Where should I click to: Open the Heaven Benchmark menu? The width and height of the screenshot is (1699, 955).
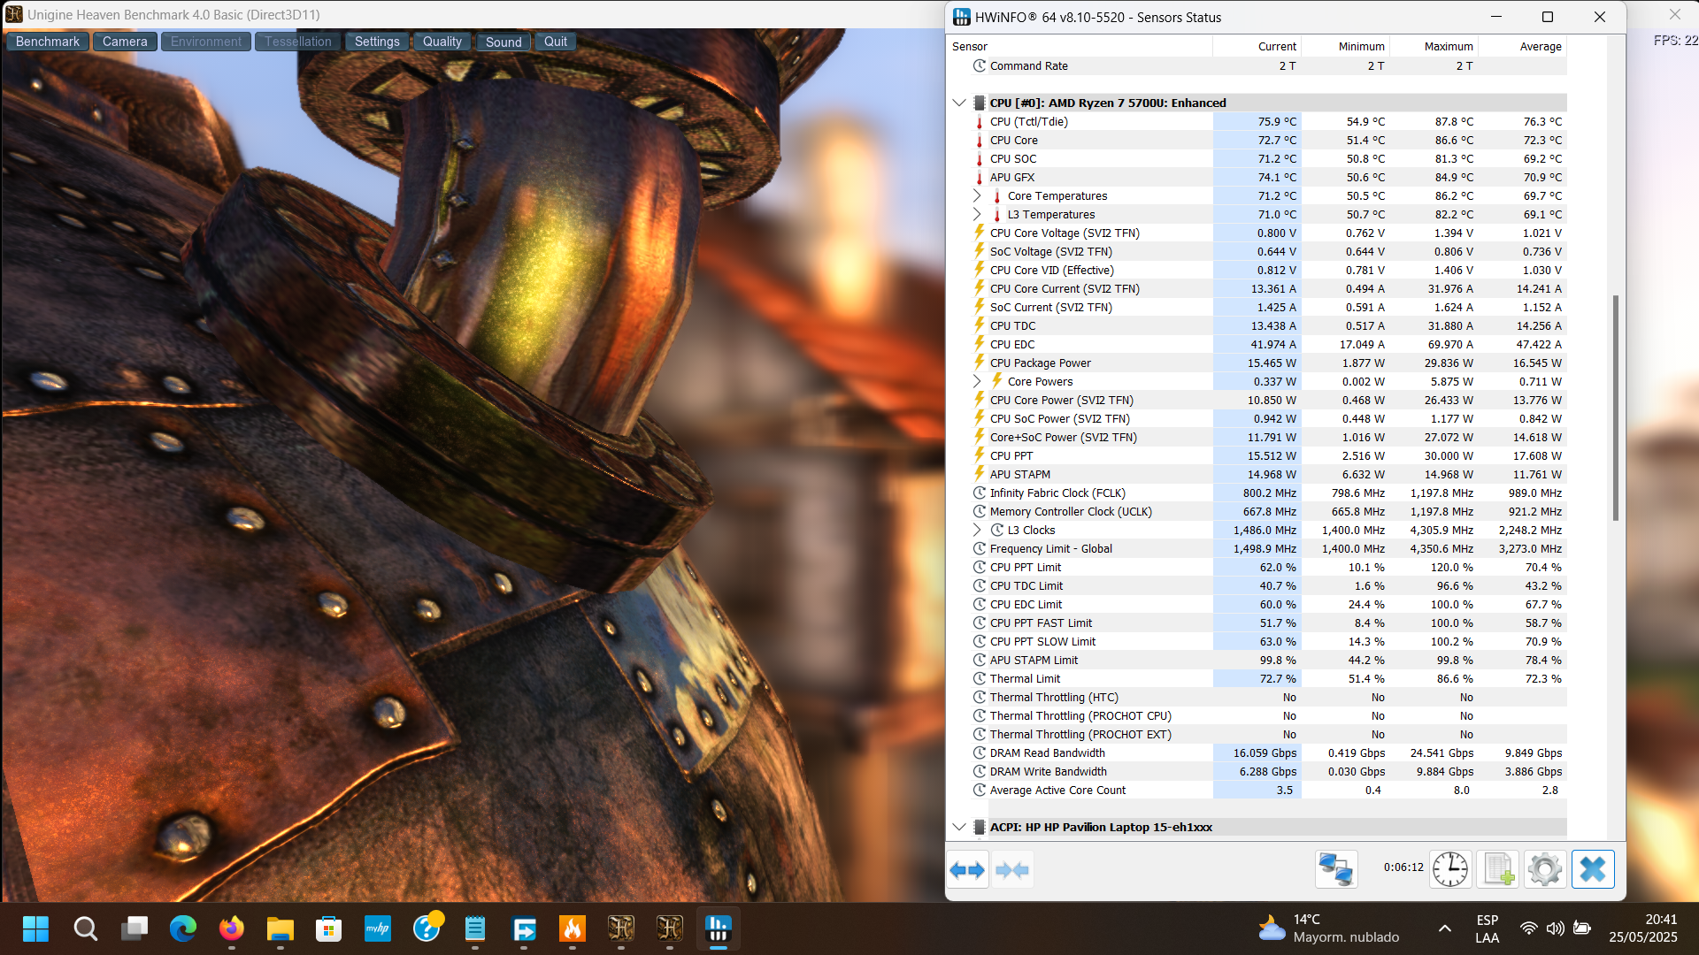tap(48, 42)
